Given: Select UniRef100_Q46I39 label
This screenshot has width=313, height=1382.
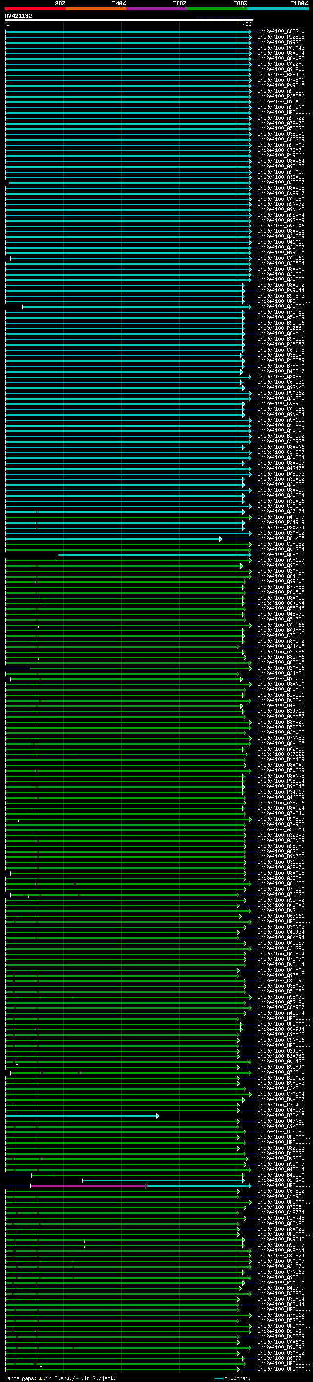Looking at the screenshot, I should 281,798.
